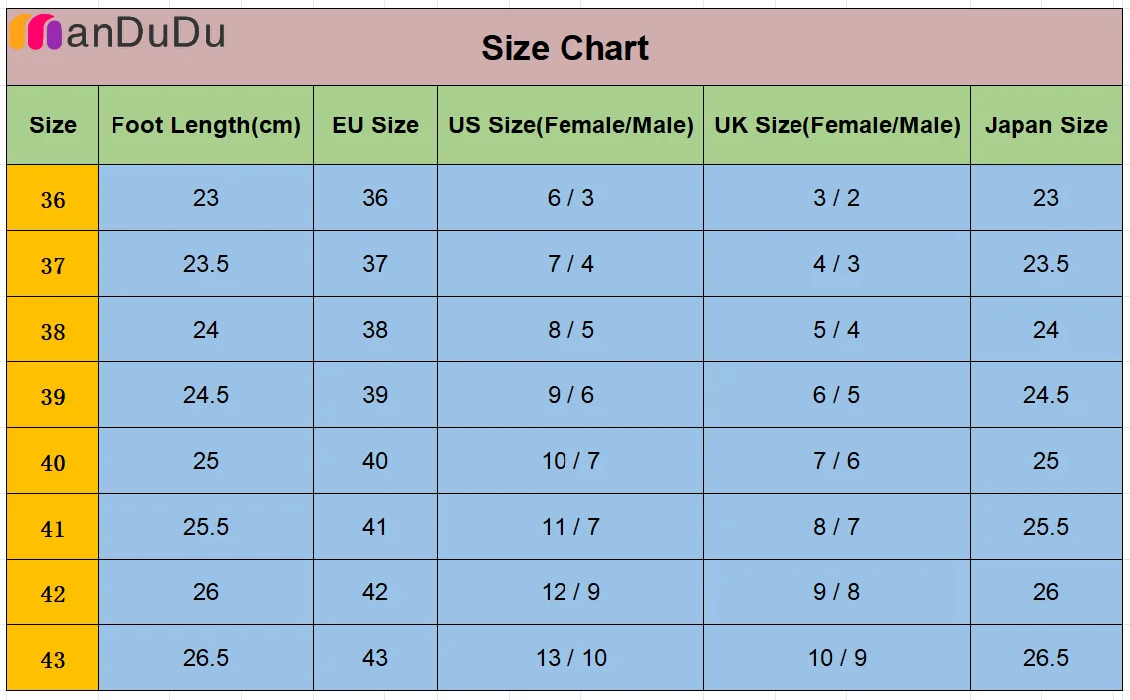Select the UK size 10 / 9 cell

pos(836,658)
